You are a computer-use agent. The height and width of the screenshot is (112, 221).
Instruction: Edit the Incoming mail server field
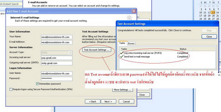[x=57, y=58]
